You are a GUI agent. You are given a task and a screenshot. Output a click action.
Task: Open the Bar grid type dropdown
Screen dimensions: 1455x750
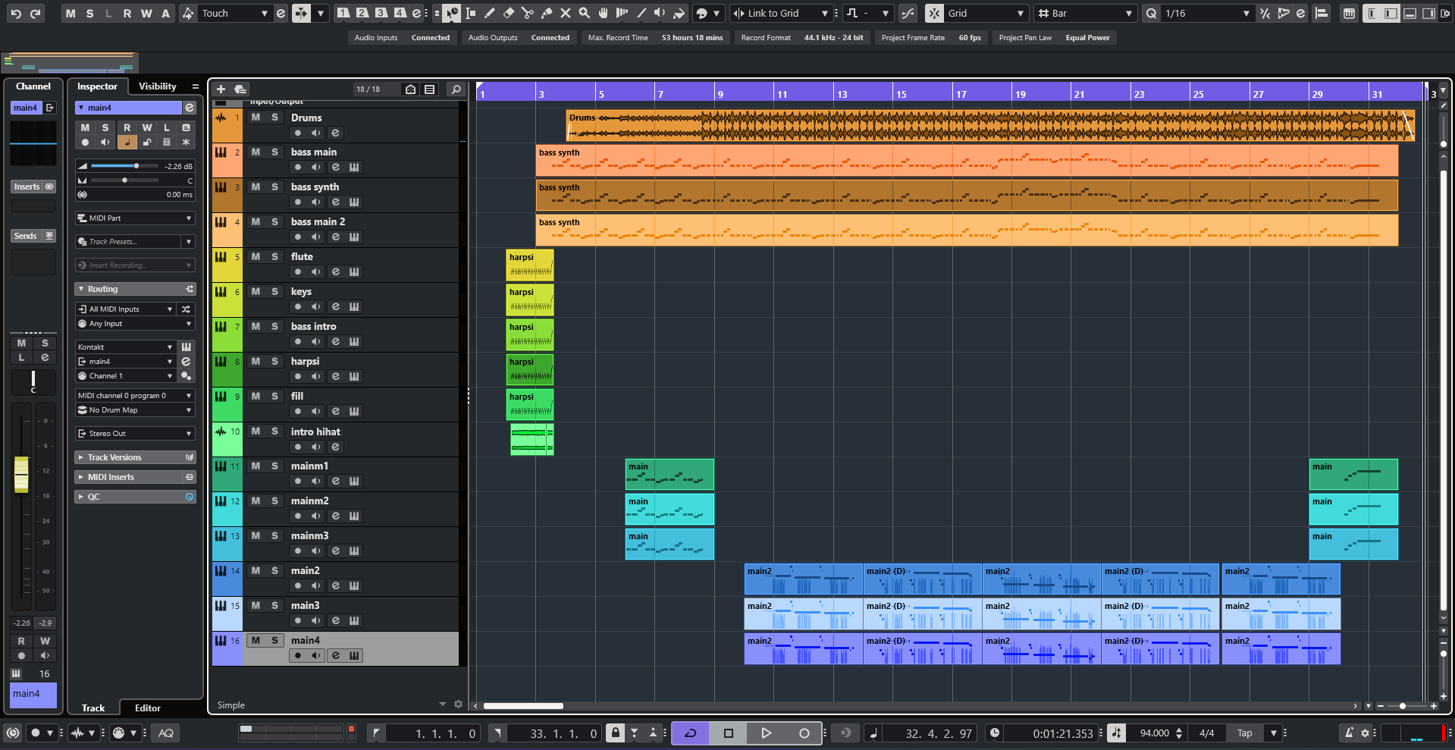click(1086, 13)
